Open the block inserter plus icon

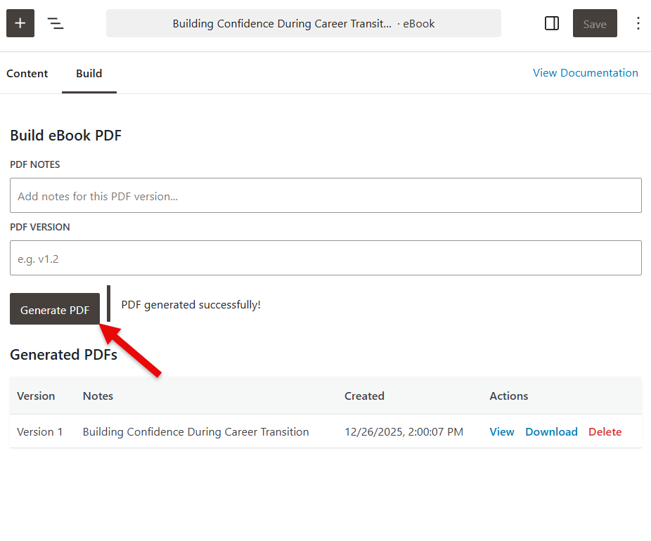[x=20, y=23]
